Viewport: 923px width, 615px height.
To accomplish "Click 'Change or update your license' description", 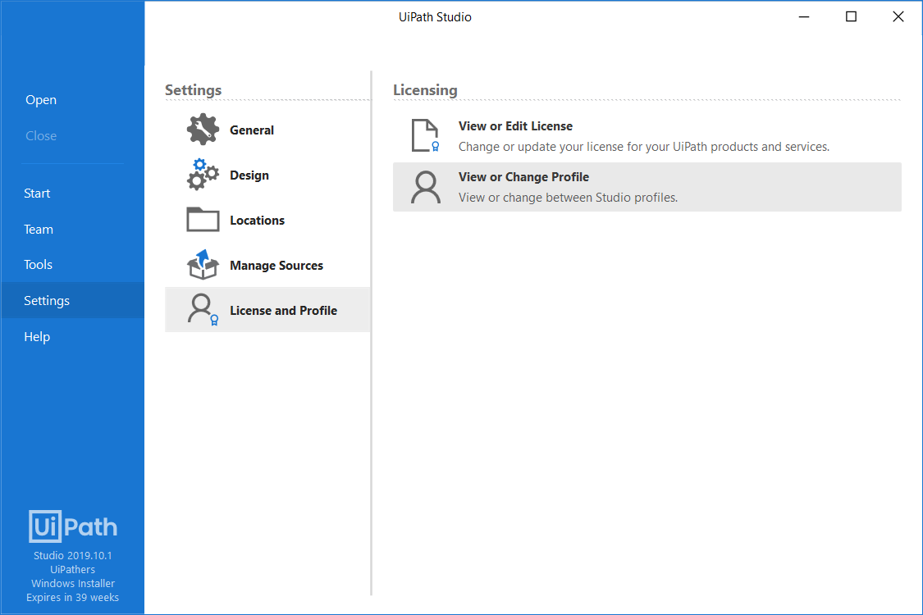I will click(x=643, y=147).
